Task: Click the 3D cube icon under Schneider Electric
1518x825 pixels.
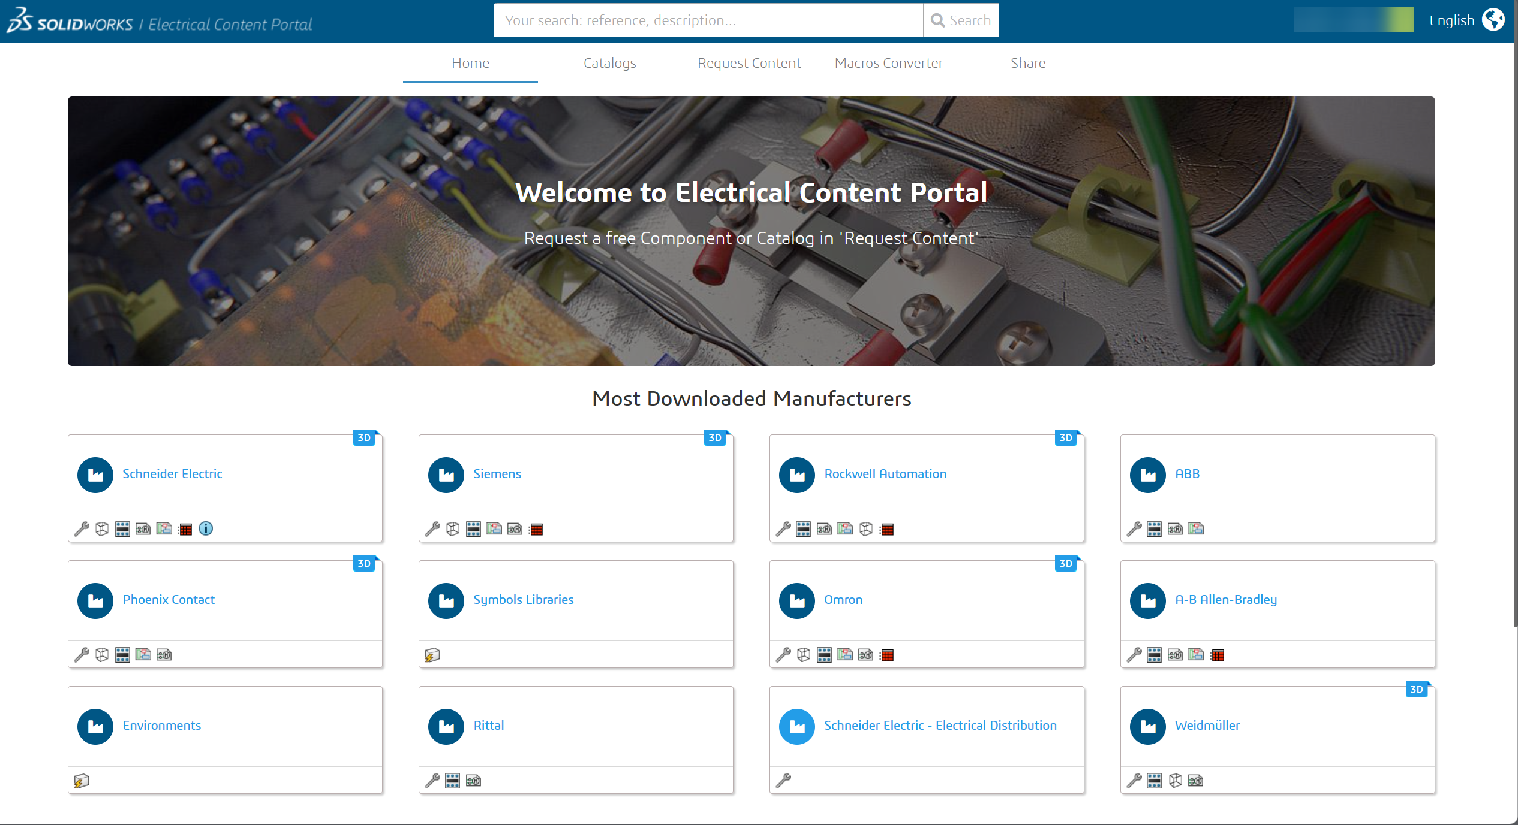Action: (102, 529)
